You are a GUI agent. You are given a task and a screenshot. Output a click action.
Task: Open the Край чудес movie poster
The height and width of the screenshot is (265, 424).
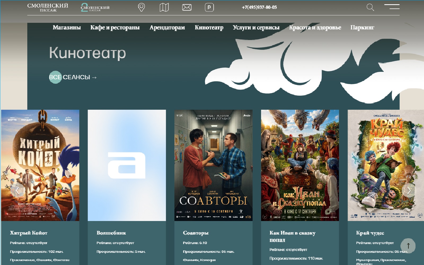(386, 165)
